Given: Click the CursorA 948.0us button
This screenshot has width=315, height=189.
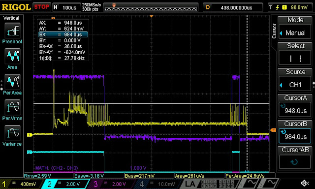Looking at the screenshot, I should (x=295, y=110).
